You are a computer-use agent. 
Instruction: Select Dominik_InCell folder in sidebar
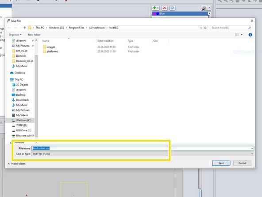click(25, 61)
